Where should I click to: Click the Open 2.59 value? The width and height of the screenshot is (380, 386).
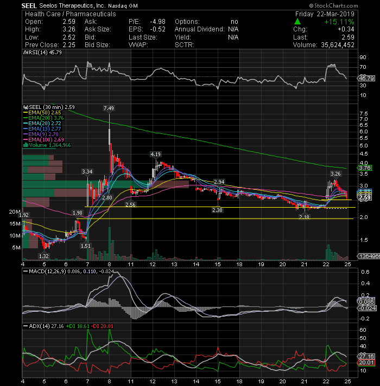[x=69, y=22]
